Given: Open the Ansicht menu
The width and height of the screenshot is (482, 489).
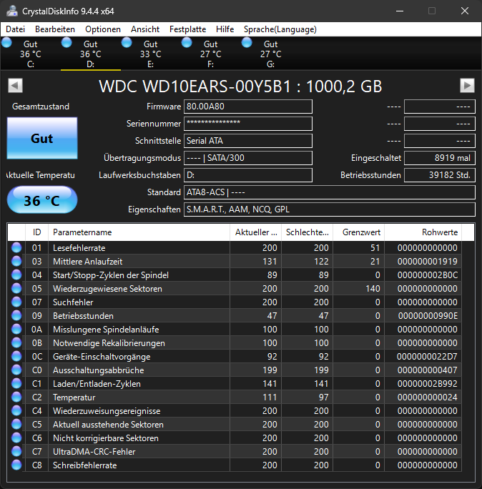Looking at the screenshot, I should [x=145, y=29].
